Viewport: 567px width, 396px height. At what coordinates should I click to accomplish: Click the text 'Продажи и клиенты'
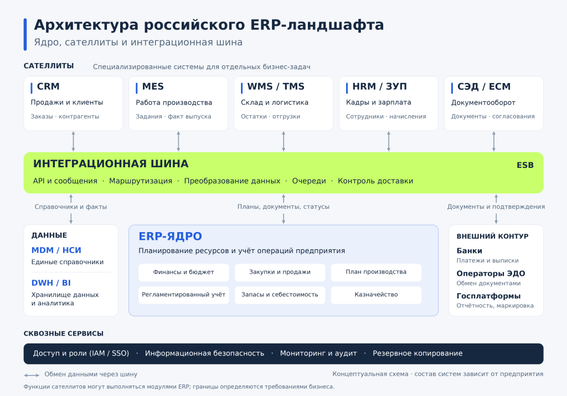[x=67, y=102]
